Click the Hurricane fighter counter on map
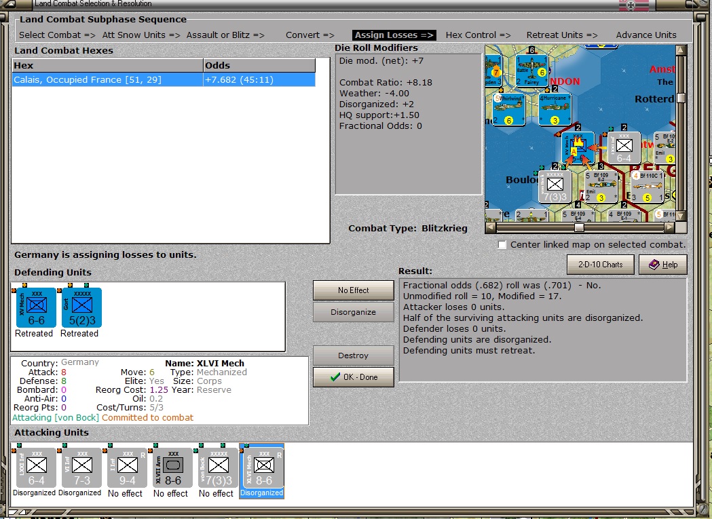The image size is (712, 519). coord(555,109)
